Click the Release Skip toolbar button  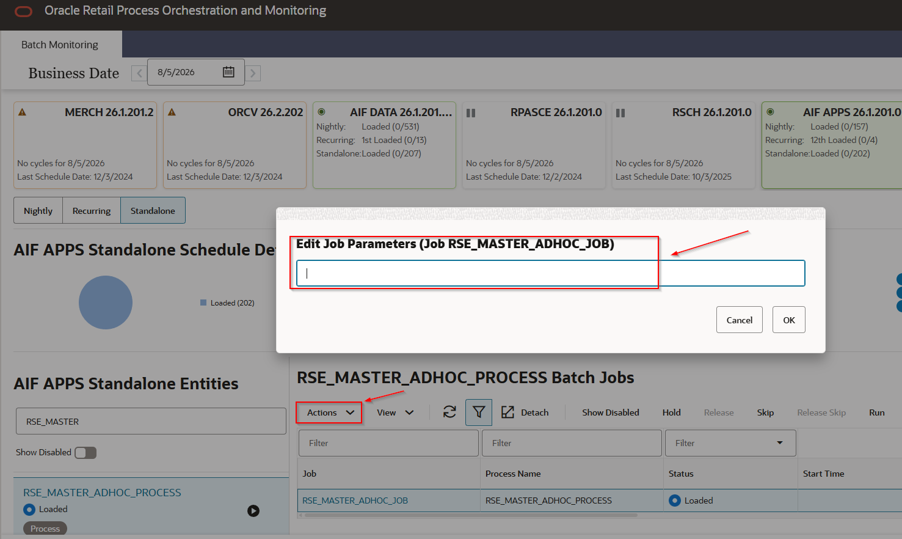(x=821, y=413)
